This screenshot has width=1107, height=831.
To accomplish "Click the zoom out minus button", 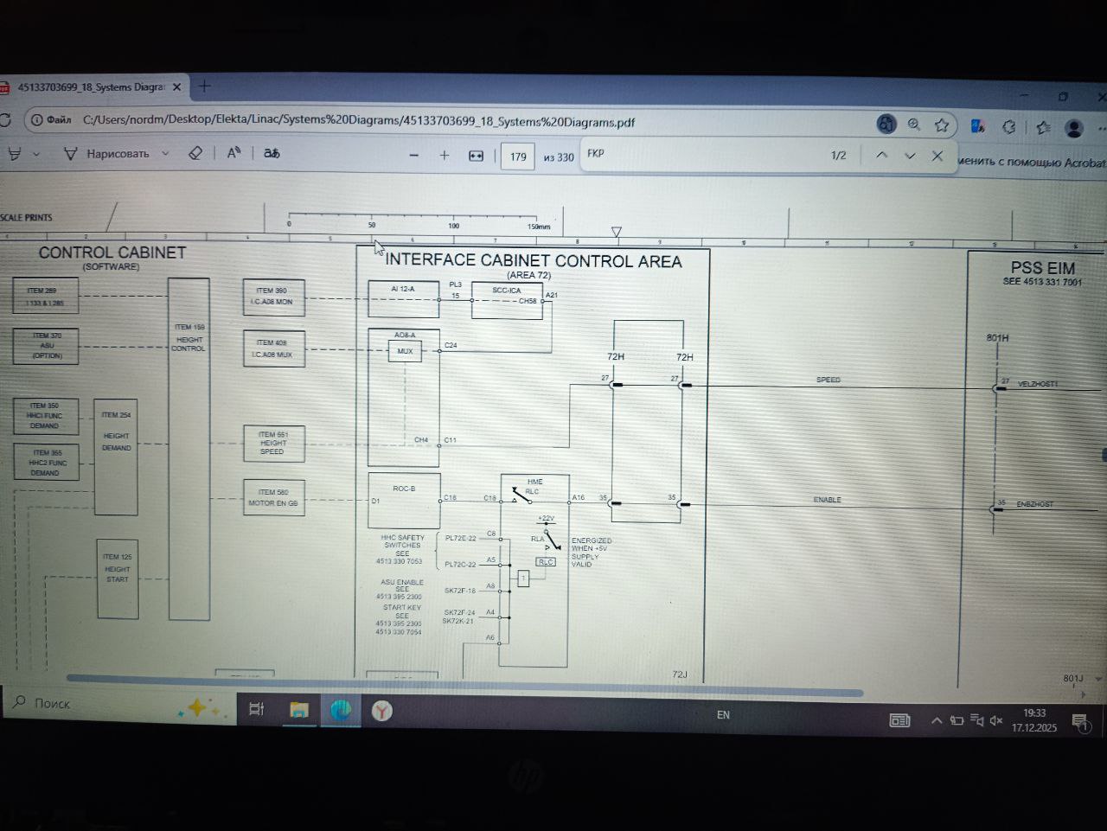I will coord(413,156).
